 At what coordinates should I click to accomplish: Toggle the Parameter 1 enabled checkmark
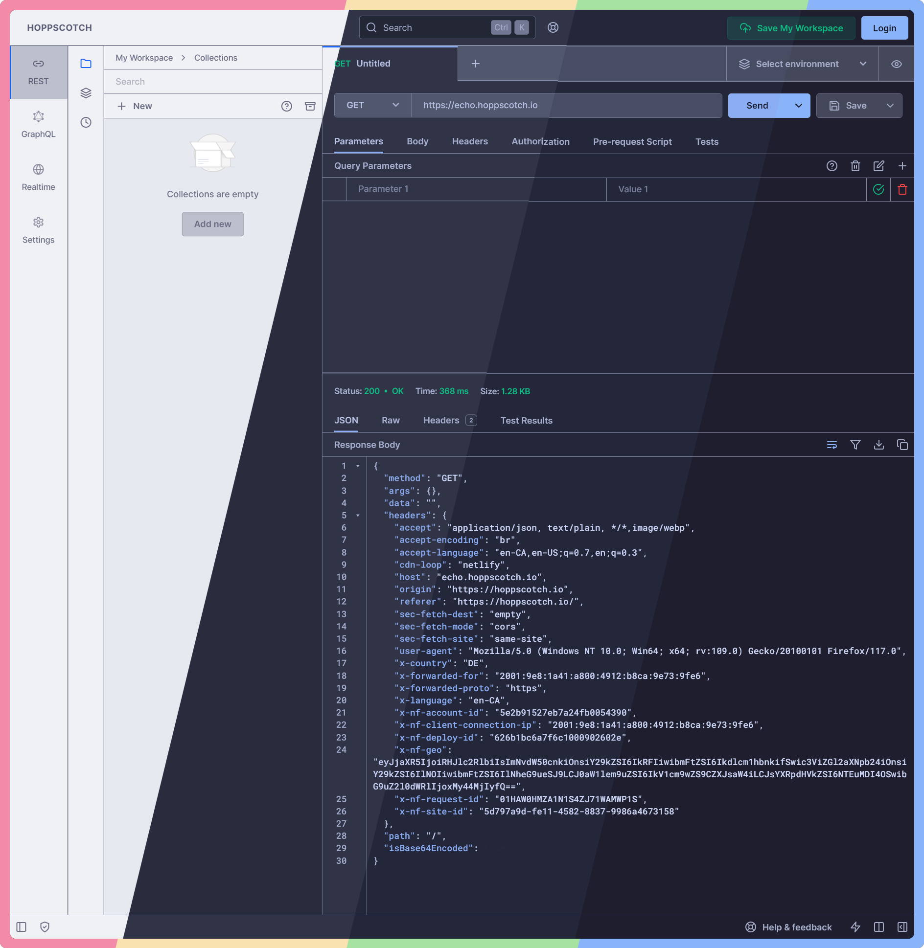click(879, 189)
